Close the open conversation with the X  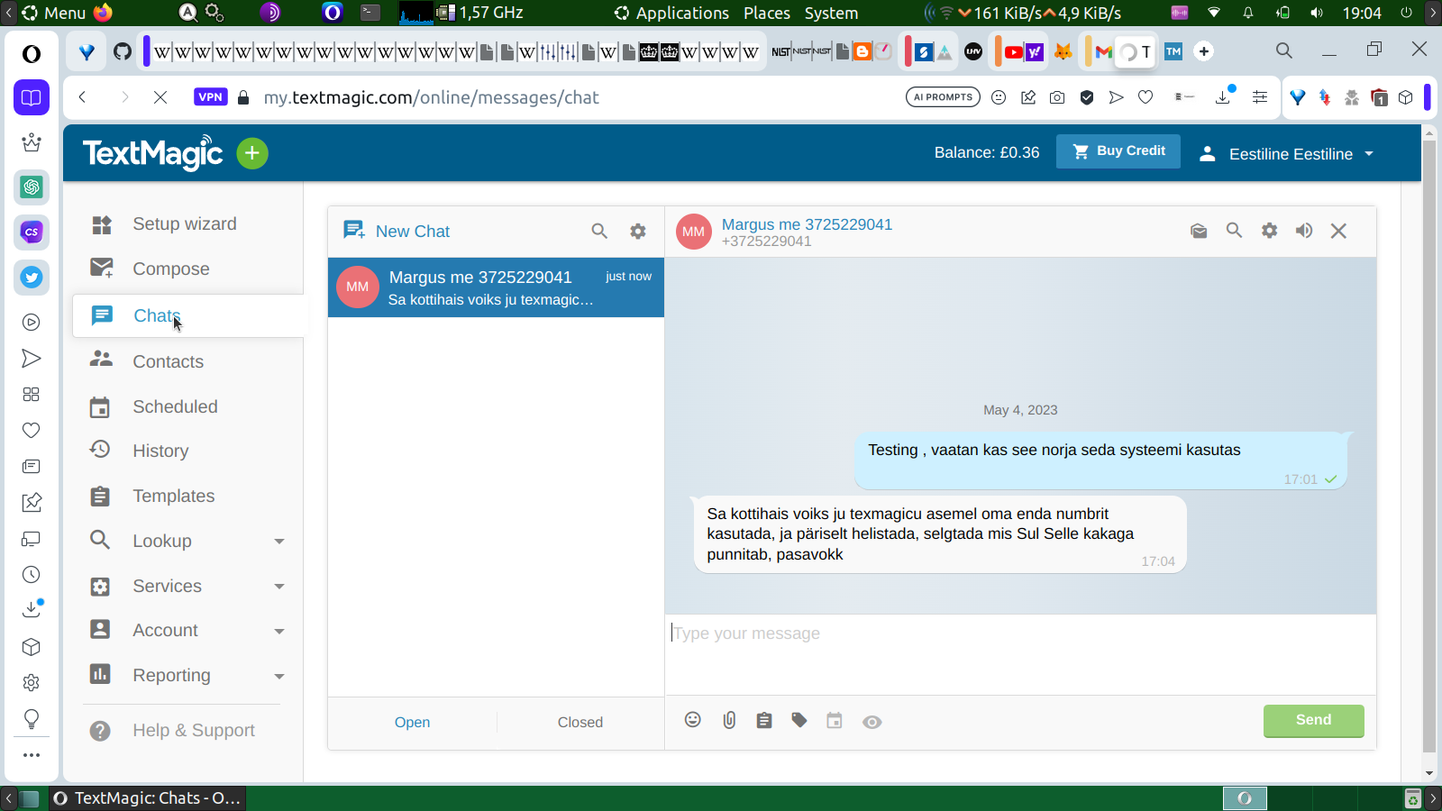click(x=1339, y=231)
